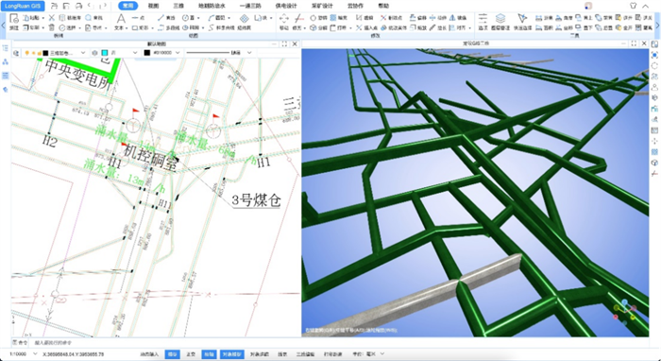Open the Layer Manager (图层管理)
Viewport: 661px width, 361px height.
tap(500, 22)
